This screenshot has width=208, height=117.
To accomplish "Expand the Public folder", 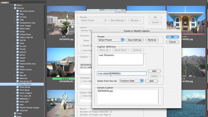I will [x=12, y=113].
